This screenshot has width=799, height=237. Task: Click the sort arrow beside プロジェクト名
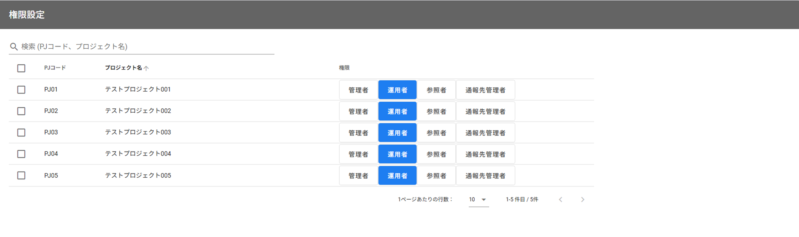146,68
